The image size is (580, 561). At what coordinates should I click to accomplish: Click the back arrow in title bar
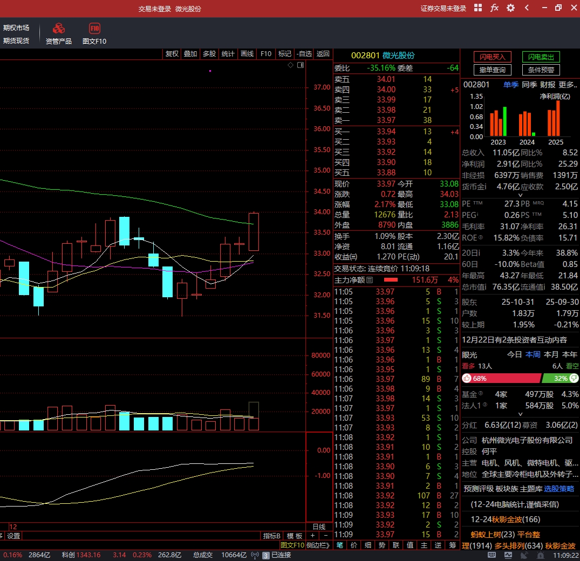coord(527,8)
